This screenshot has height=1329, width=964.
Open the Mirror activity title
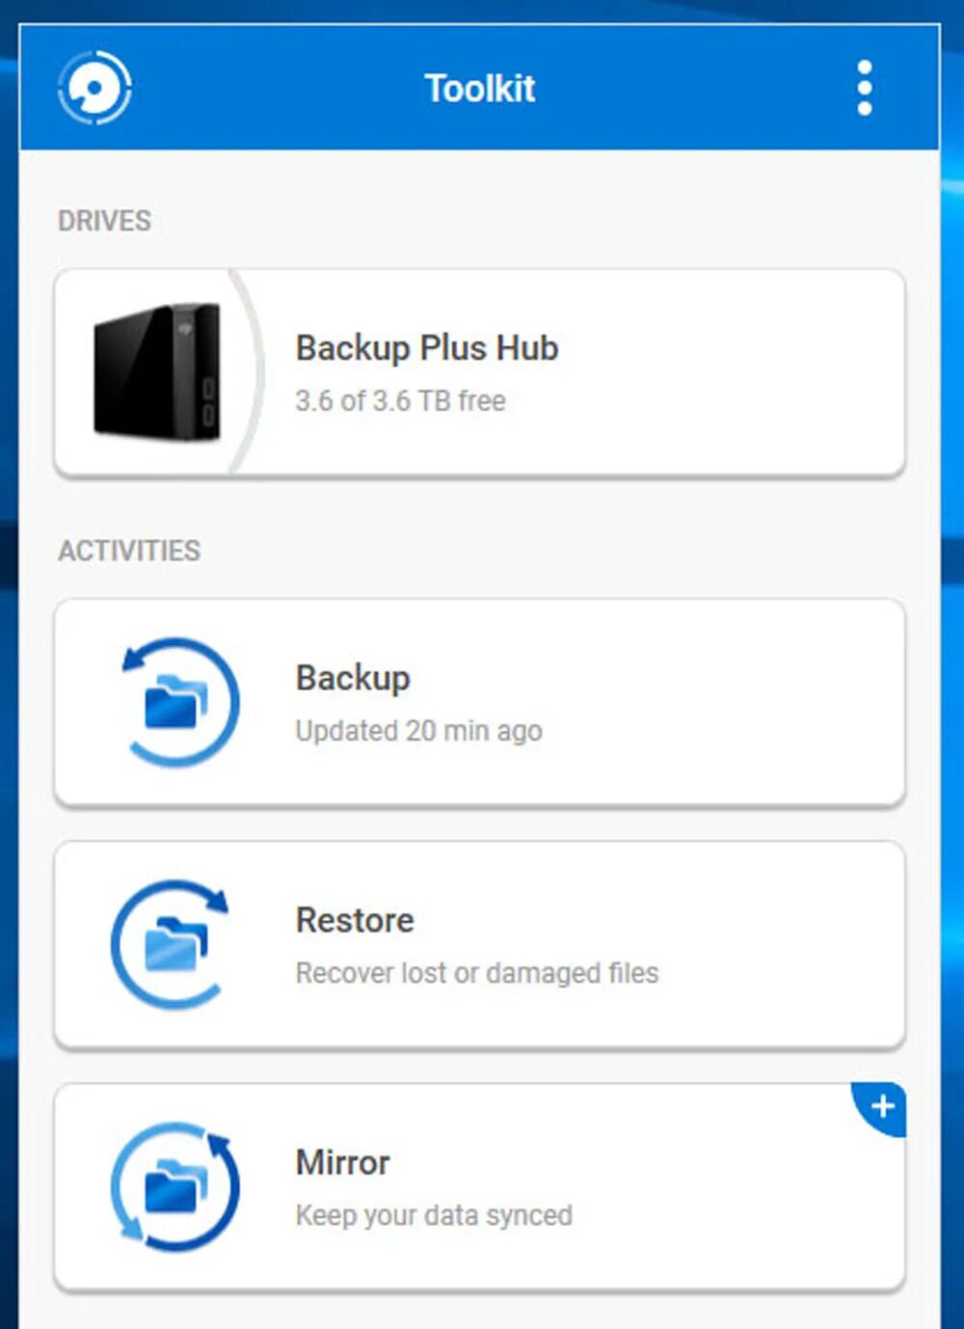(342, 1162)
